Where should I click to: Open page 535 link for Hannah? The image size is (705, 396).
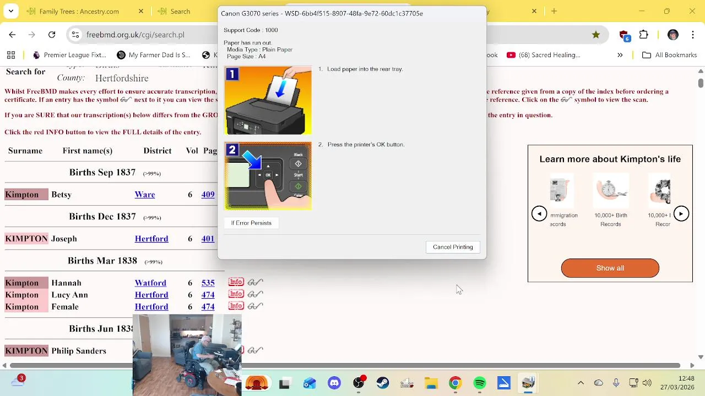pos(208,283)
